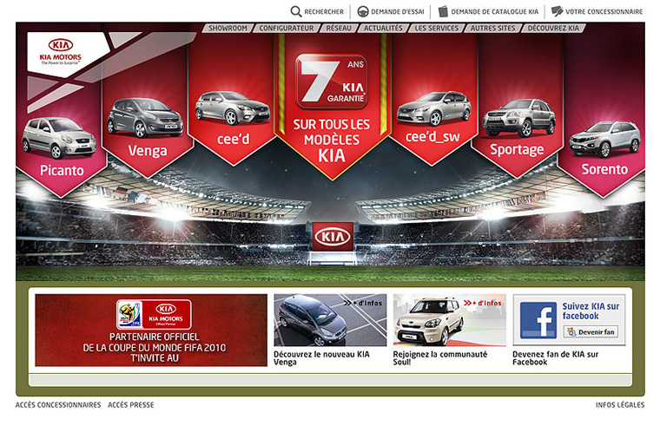Open DEMANDE D'ESSAI link

398,12
